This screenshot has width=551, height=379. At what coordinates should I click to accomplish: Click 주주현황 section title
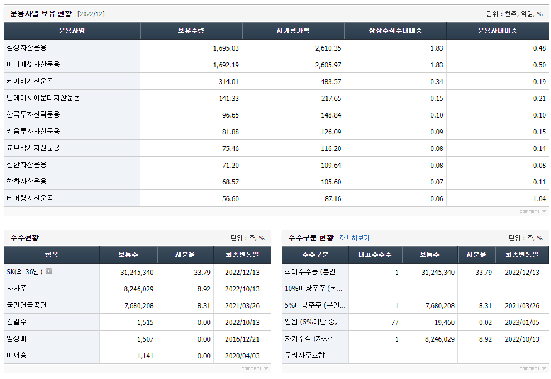(25, 237)
